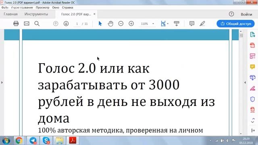Choose the selection arrow tool
Screen dimensions: 258x145
[100, 24]
